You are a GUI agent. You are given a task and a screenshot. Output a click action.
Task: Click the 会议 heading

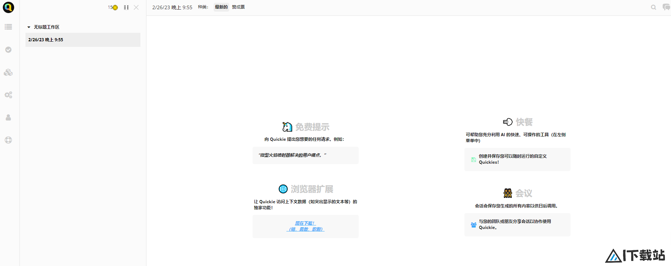pos(524,193)
